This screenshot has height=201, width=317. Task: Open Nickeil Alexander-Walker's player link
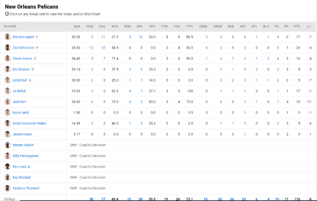tap(29, 123)
